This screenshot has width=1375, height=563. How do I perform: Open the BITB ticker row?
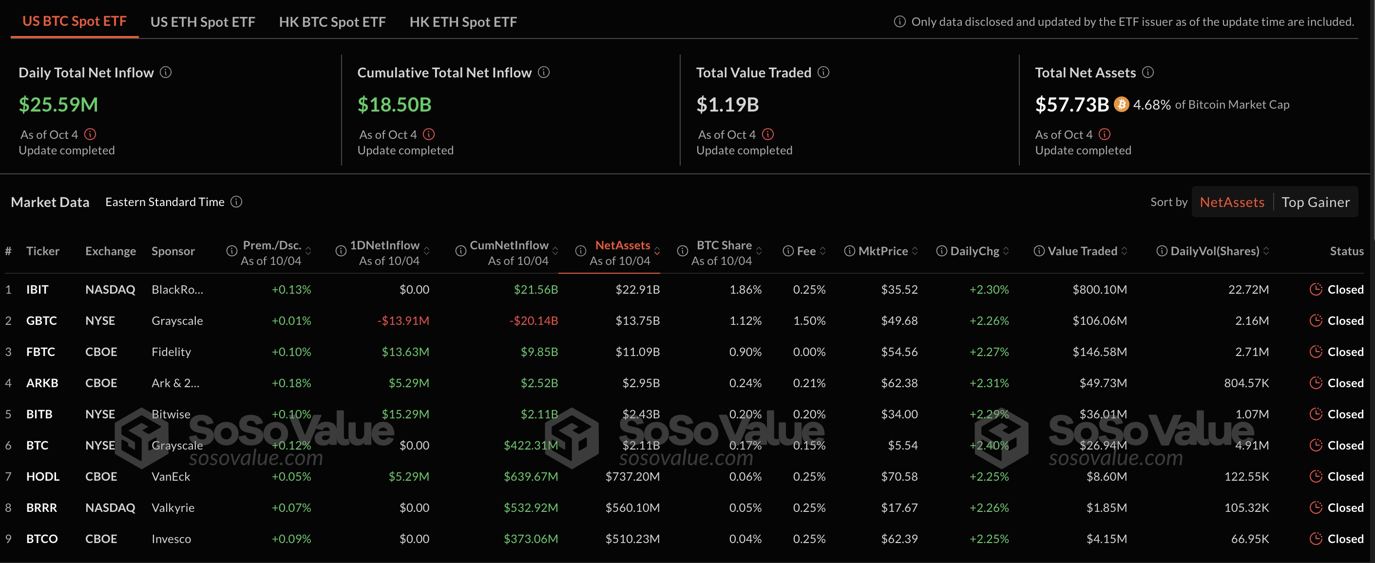684,414
